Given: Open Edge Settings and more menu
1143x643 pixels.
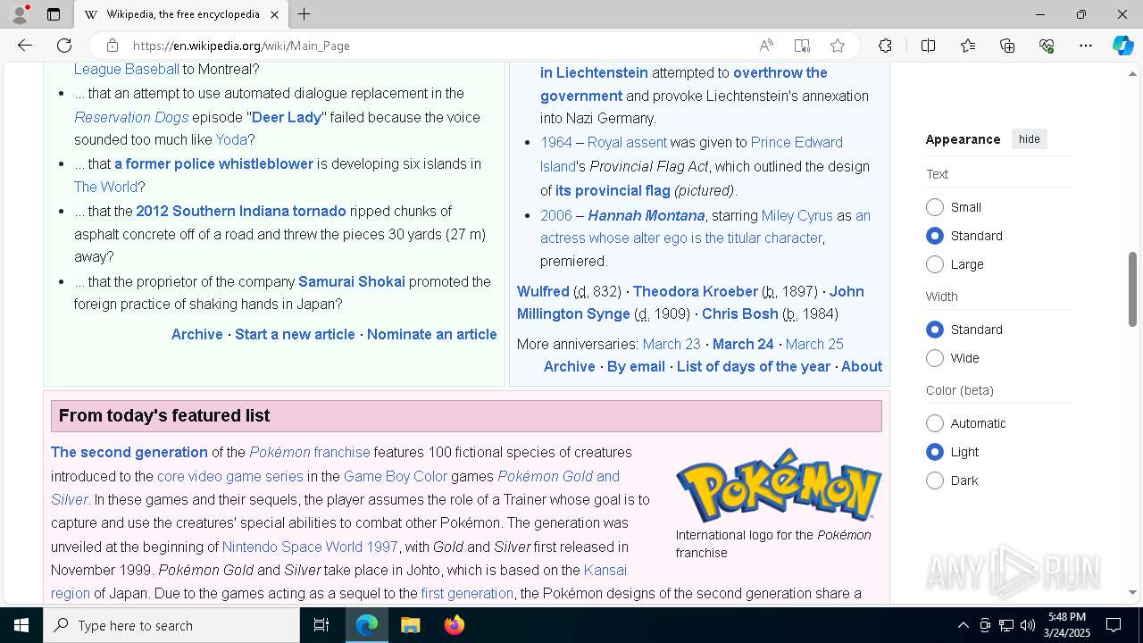Looking at the screenshot, I should pyautogui.click(x=1086, y=46).
